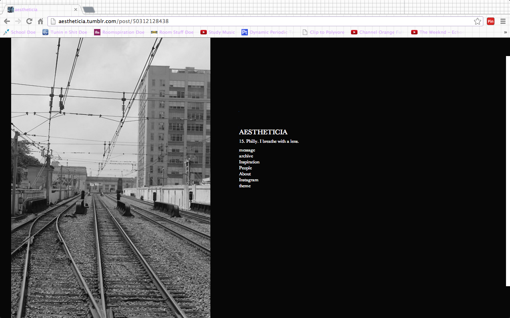The height and width of the screenshot is (318, 510).
Task: Go to the browser Home page icon
Action: click(40, 21)
